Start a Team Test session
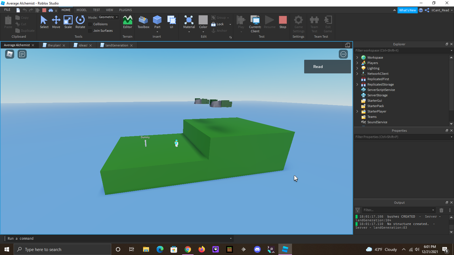The height and width of the screenshot is (255, 454). tap(314, 24)
